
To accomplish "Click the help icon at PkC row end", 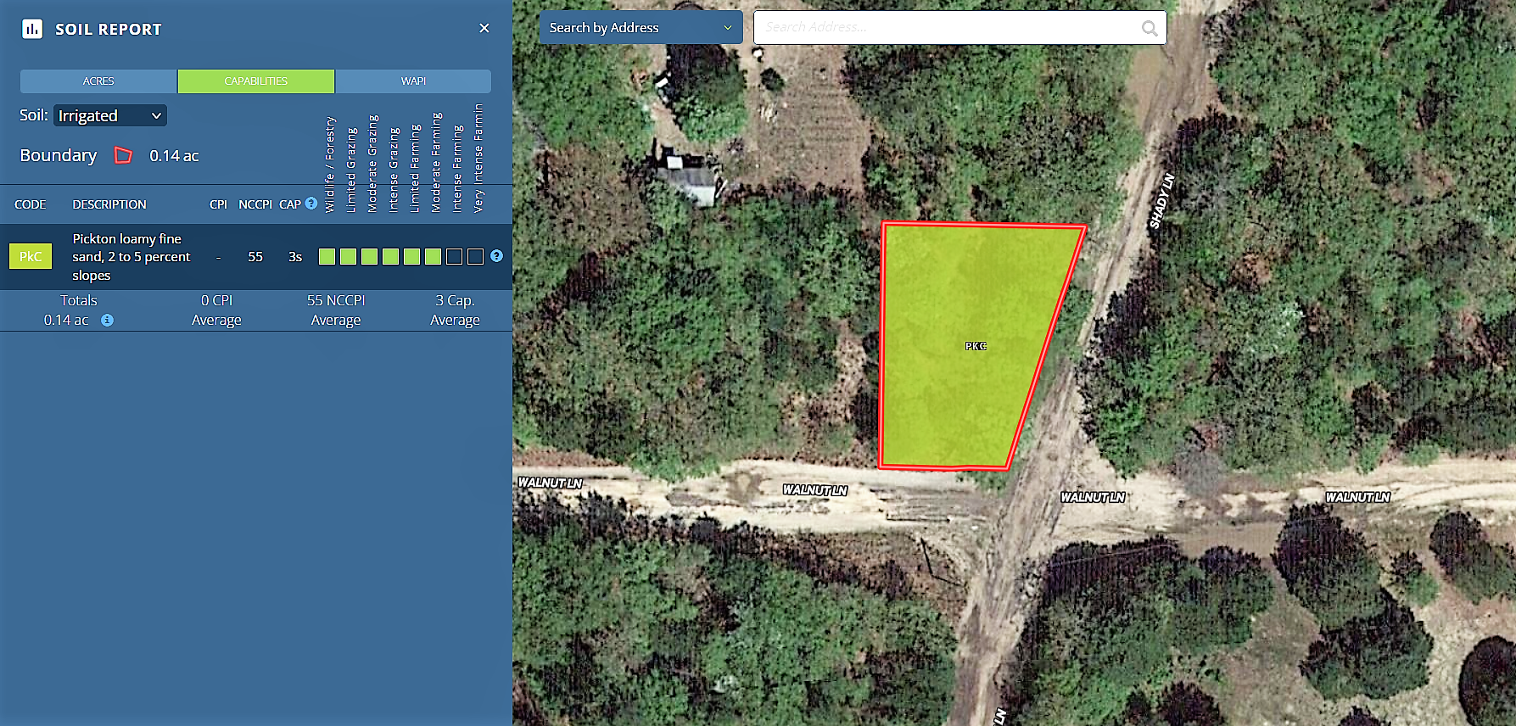I will pyautogui.click(x=497, y=256).
